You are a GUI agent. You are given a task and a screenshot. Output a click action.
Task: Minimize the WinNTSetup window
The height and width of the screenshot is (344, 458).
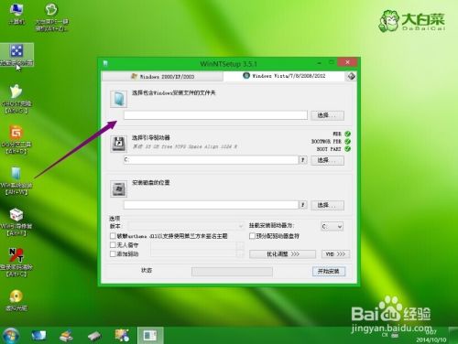coord(320,63)
